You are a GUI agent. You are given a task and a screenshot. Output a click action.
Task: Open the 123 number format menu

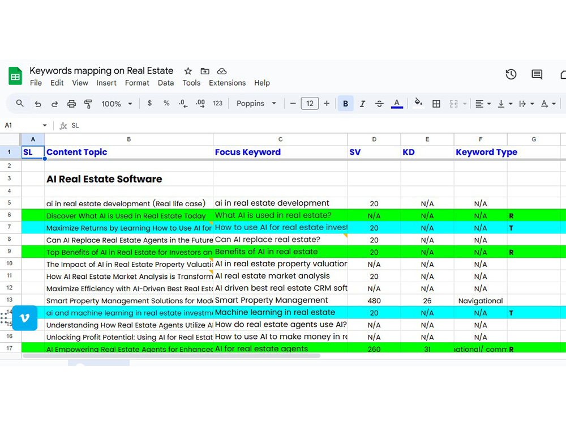[x=218, y=103]
